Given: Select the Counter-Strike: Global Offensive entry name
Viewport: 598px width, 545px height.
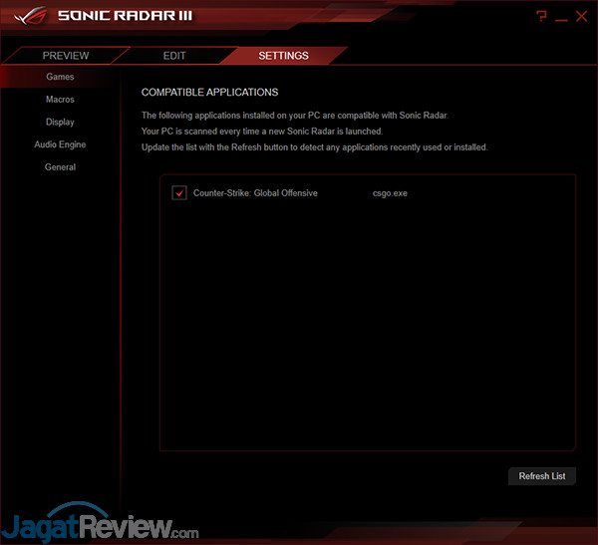Looking at the screenshot, I should tap(255, 193).
